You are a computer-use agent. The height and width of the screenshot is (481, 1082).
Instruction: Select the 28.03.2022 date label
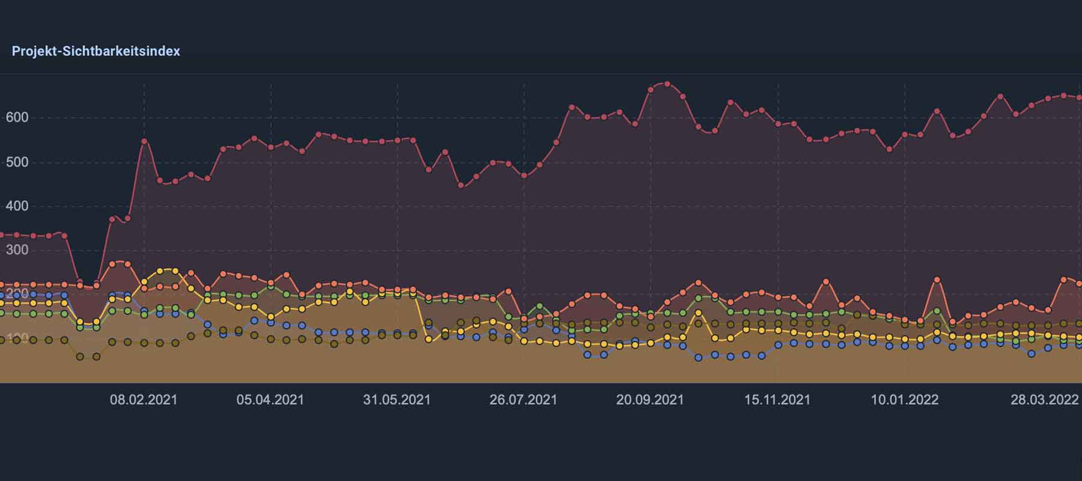click(x=1045, y=399)
